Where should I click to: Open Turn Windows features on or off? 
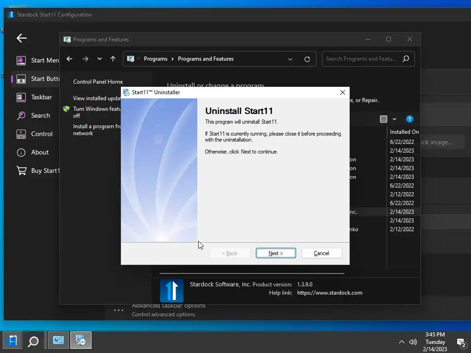(x=97, y=112)
